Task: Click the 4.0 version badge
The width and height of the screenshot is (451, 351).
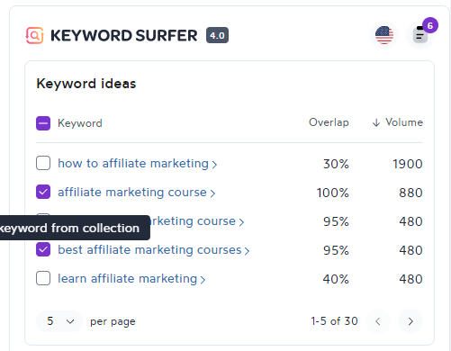Action: pos(217,35)
